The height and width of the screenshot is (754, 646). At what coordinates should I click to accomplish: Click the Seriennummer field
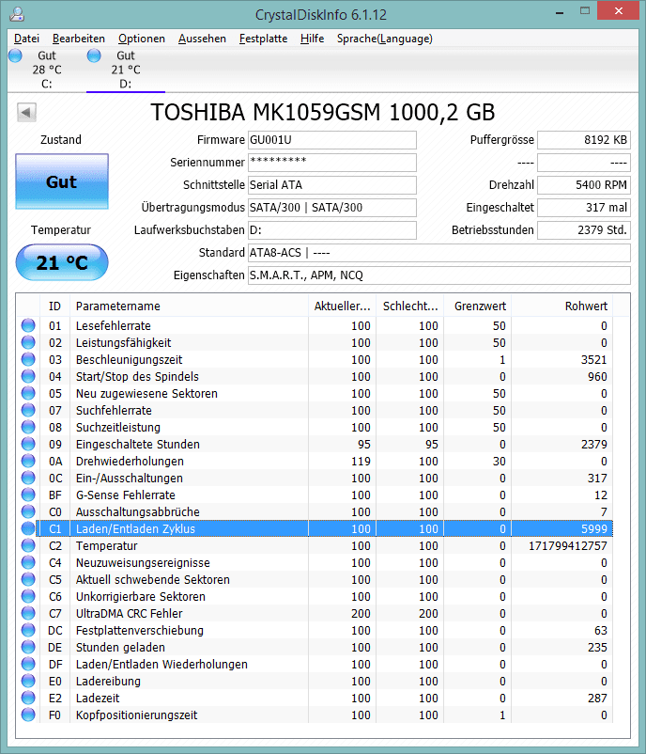click(331, 163)
